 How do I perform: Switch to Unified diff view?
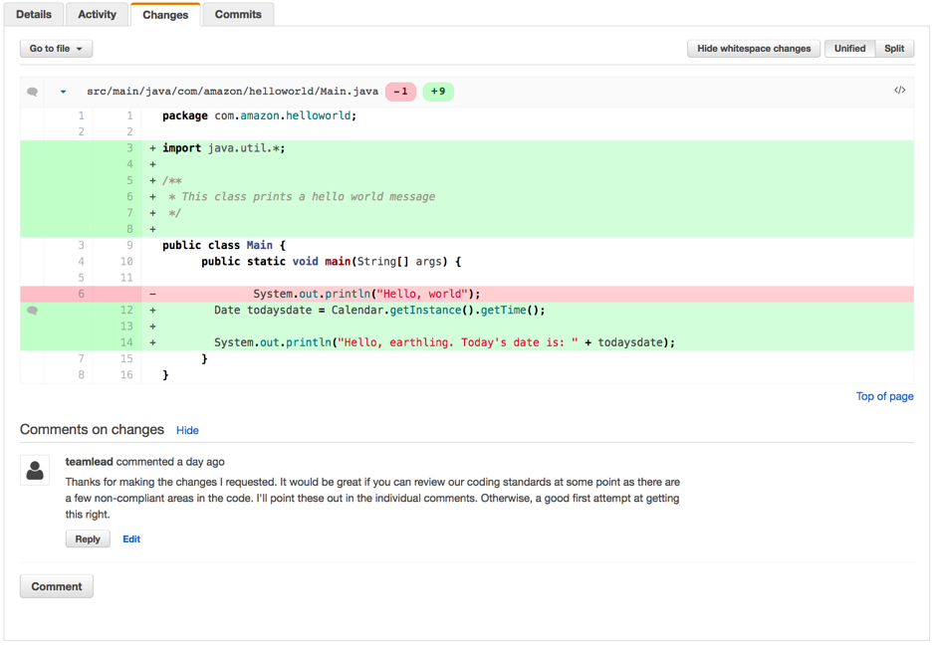(x=849, y=49)
